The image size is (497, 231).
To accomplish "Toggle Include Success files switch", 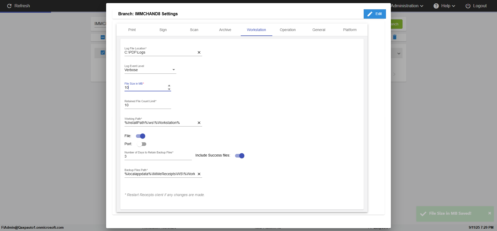I will coord(240,156).
